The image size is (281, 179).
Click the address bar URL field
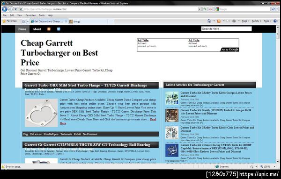(x=109, y=9)
